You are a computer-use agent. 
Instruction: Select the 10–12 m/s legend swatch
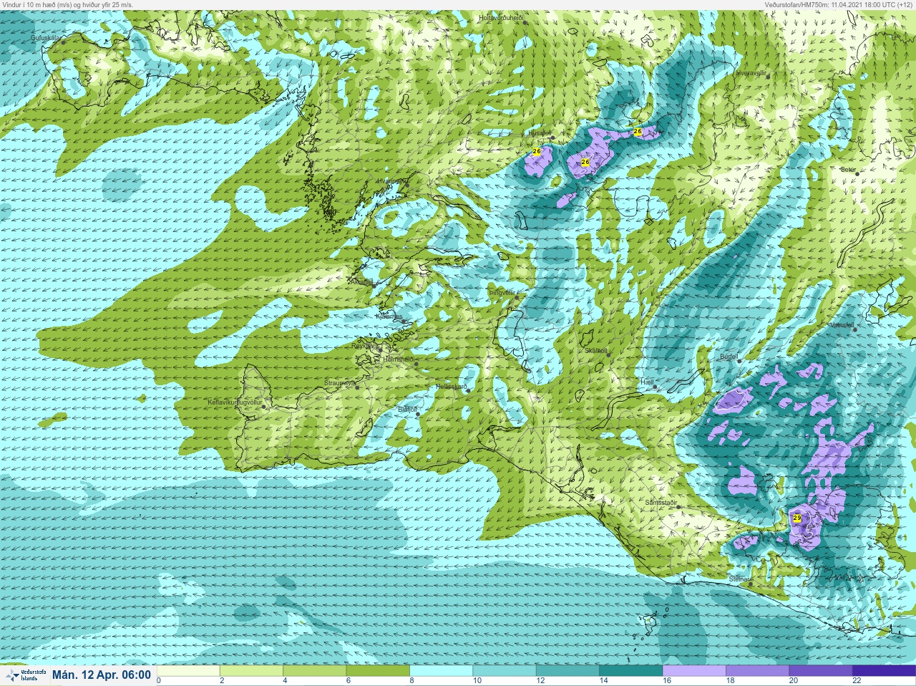pyautogui.click(x=504, y=671)
